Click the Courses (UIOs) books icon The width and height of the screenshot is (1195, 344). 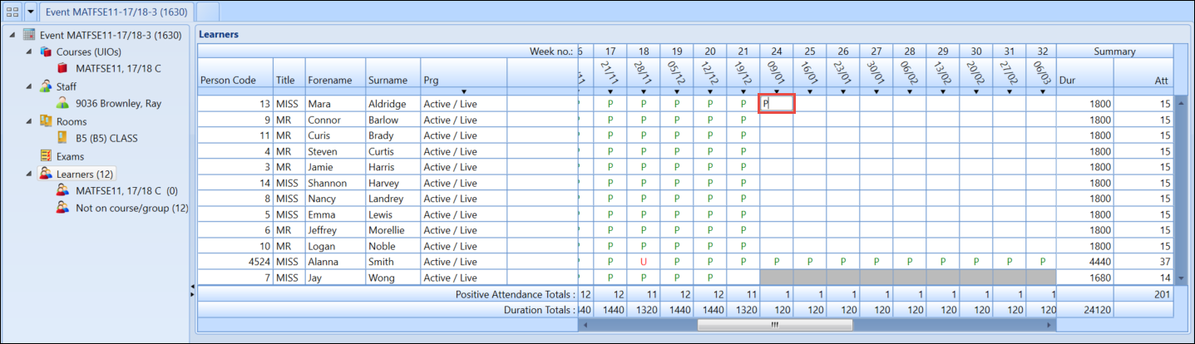point(46,52)
